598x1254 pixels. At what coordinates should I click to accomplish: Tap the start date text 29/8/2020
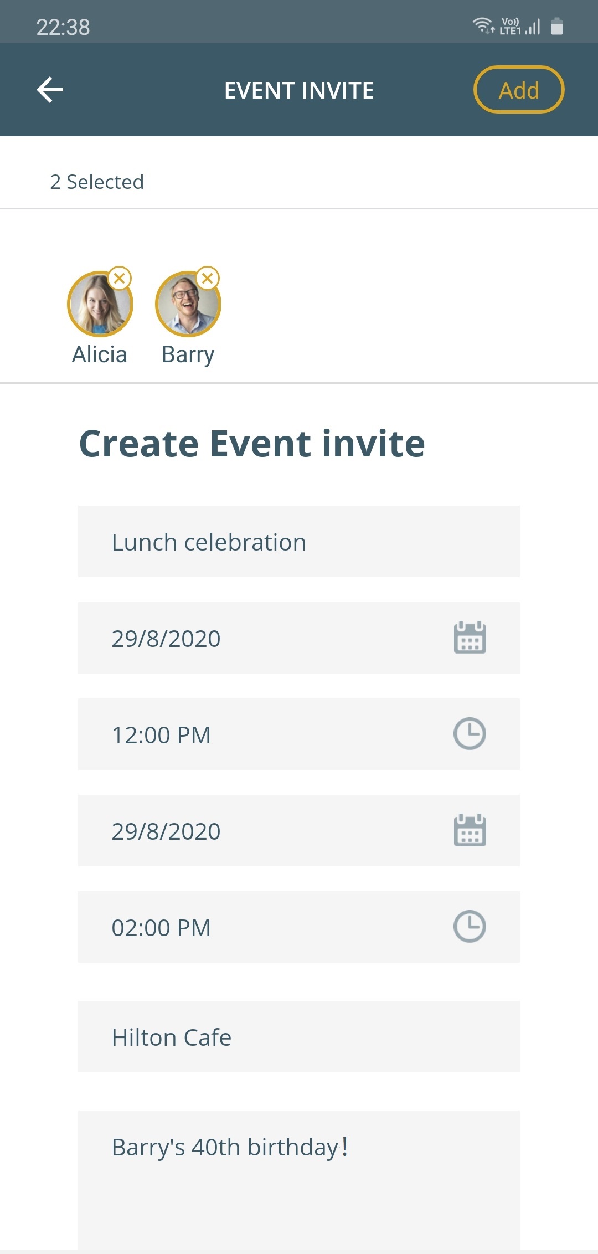click(166, 638)
